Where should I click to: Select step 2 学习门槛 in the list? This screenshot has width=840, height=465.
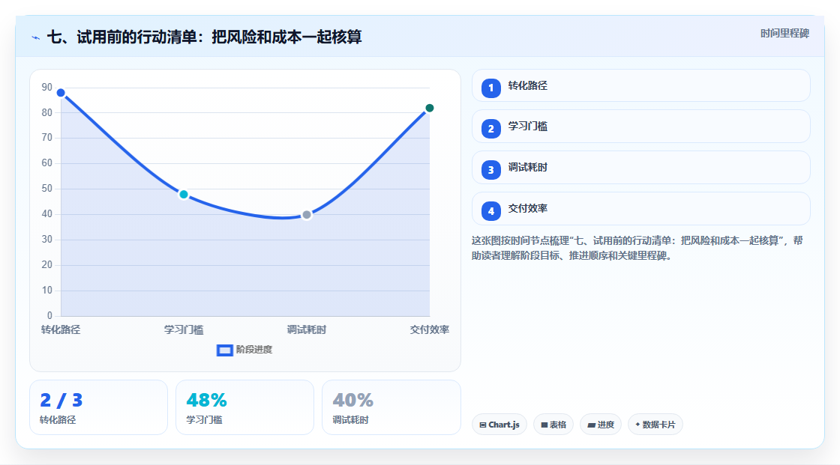pos(640,127)
